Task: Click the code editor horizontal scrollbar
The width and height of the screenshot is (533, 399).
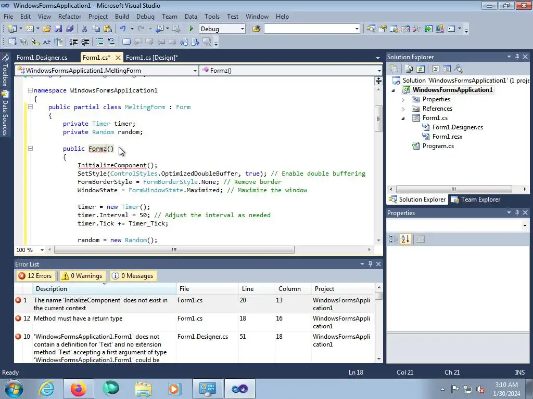Action: 174,250
